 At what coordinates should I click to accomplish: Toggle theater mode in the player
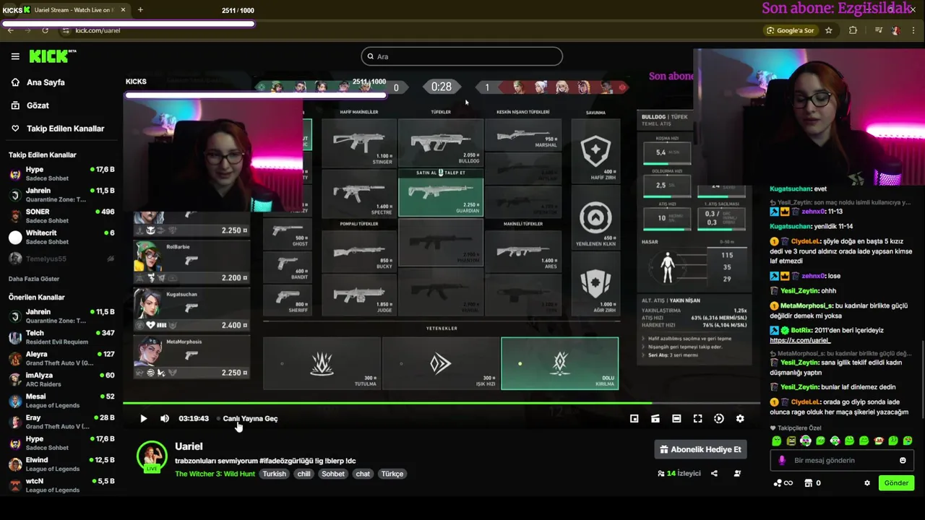point(676,418)
